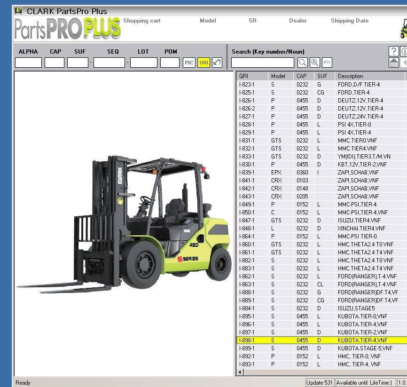Click the Update 531 button in the status bar
This screenshot has height=387, width=407.
point(319,383)
